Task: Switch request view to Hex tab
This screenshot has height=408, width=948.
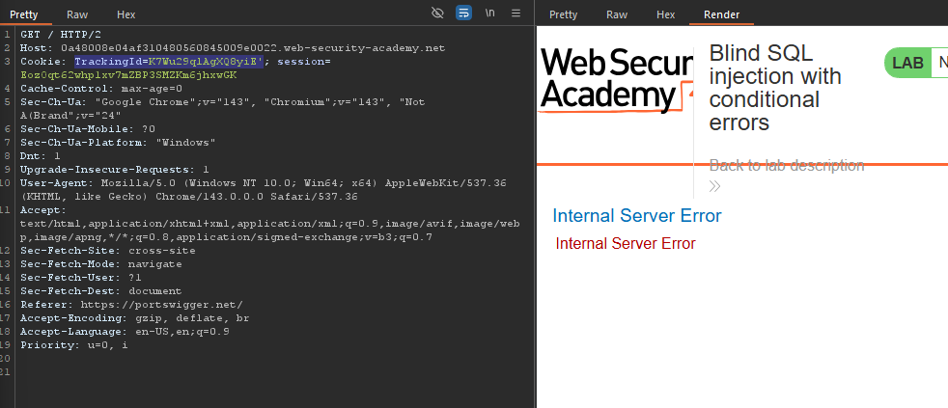Action: click(125, 14)
